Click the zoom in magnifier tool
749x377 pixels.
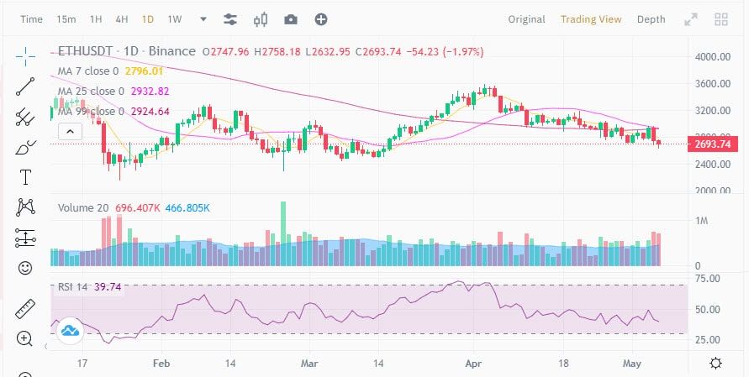click(x=25, y=339)
